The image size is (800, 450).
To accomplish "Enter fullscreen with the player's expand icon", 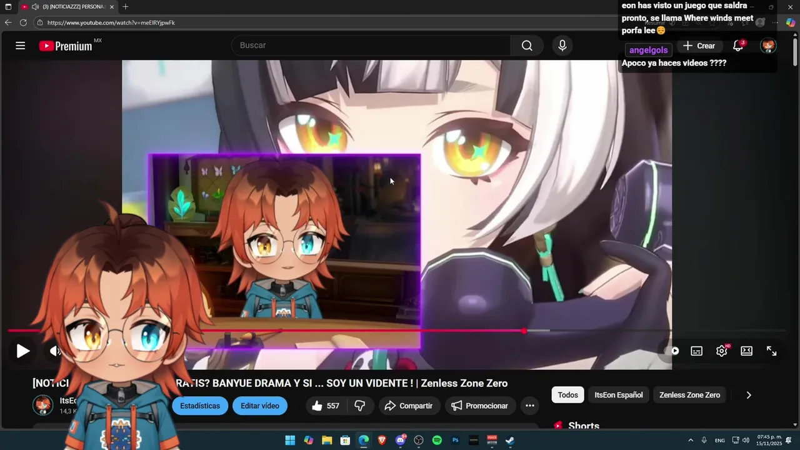I will click(x=772, y=351).
